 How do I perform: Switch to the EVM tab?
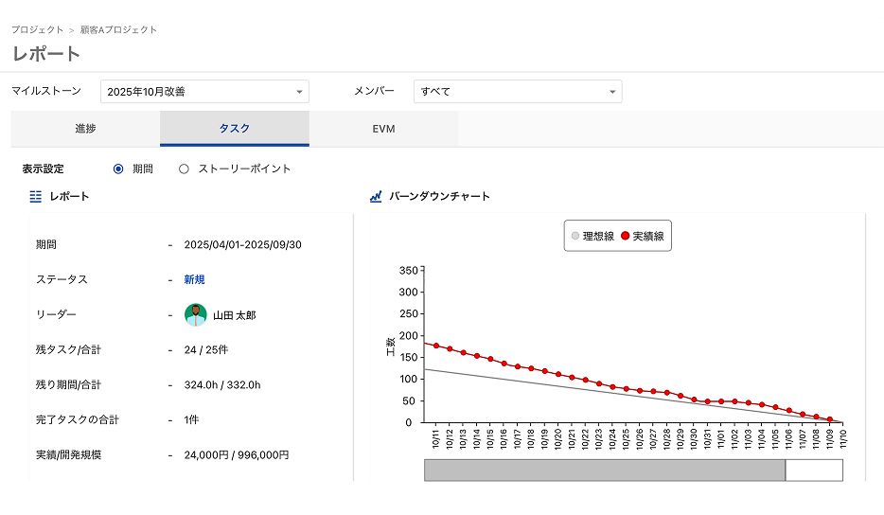click(383, 129)
